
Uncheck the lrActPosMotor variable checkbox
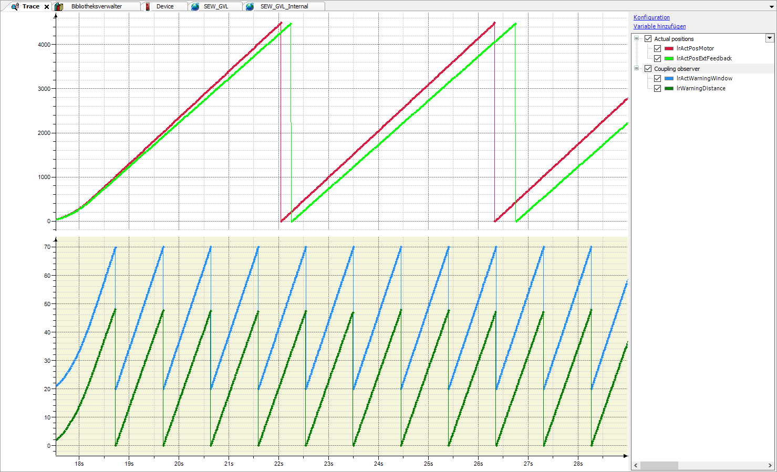coord(657,48)
